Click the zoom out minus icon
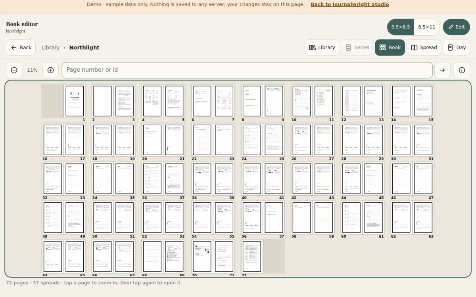The image size is (476, 297). point(14,70)
